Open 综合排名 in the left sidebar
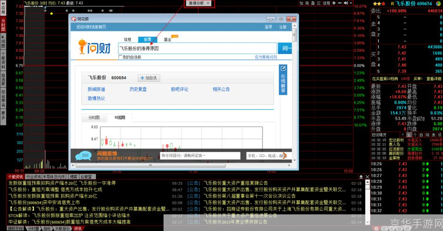Screen dimensions: 443x231 click(3, 98)
